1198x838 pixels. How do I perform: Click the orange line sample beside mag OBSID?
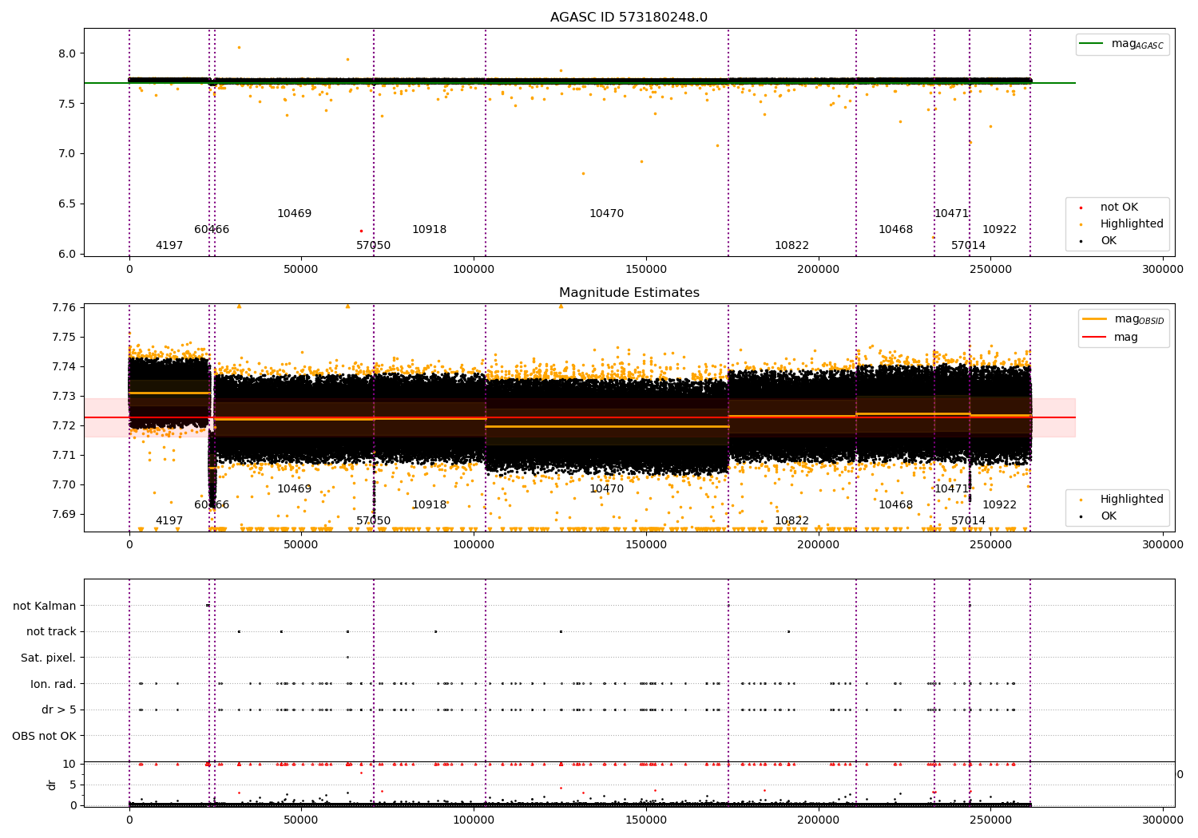coord(1094,318)
